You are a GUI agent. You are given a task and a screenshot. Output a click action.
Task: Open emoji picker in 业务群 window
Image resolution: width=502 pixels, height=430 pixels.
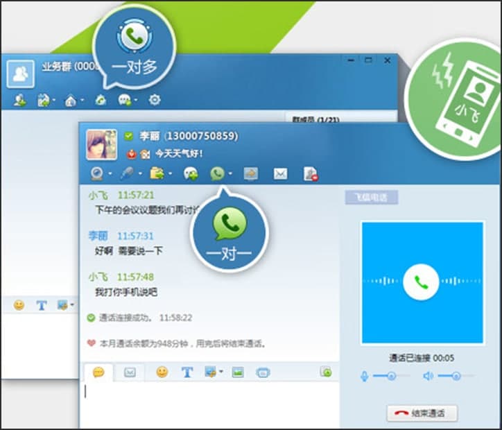(x=19, y=304)
